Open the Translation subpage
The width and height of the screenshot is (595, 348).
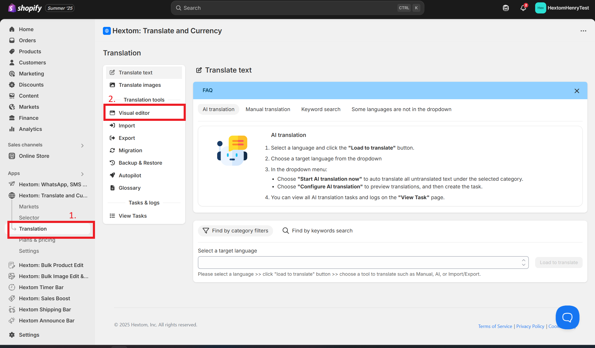tap(33, 229)
